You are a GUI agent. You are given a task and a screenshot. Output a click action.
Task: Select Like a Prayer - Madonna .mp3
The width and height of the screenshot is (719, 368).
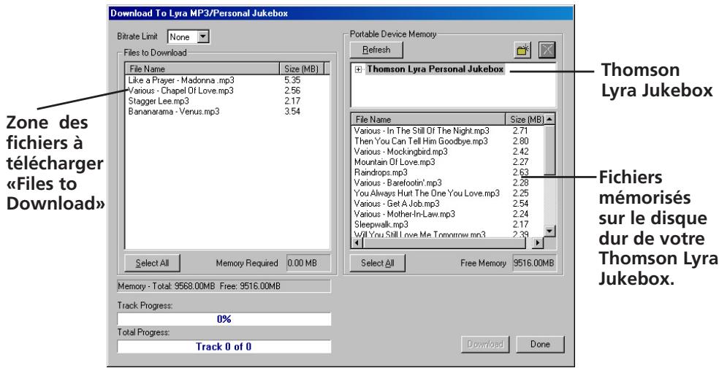[x=182, y=80]
